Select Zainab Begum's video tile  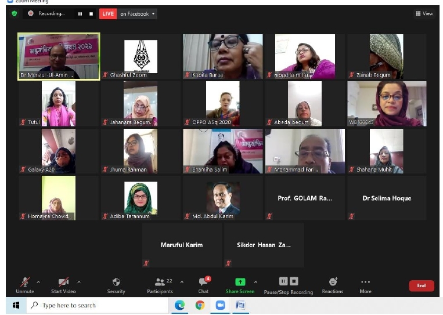coord(387,56)
